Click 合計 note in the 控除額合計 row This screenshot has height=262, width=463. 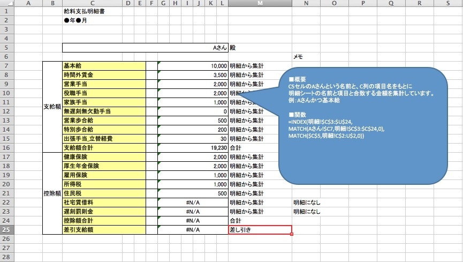(x=236, y=221)
